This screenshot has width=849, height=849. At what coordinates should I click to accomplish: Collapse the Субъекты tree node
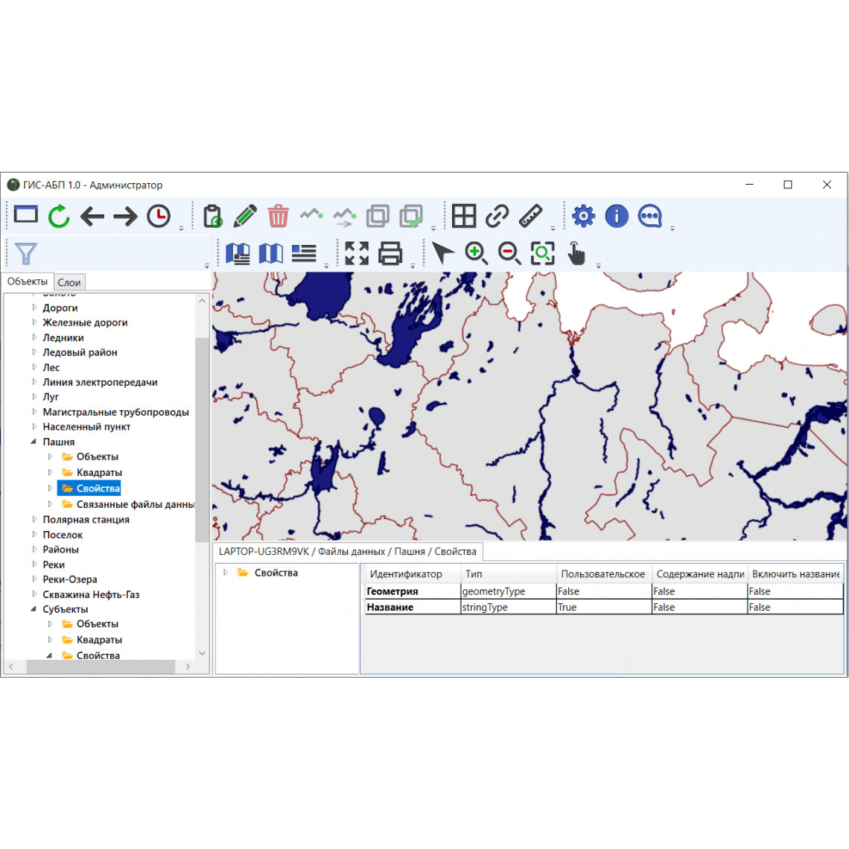tap(34, 609)
